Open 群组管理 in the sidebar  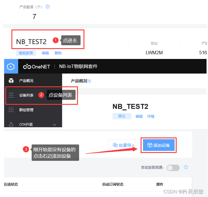coord(26,110)
